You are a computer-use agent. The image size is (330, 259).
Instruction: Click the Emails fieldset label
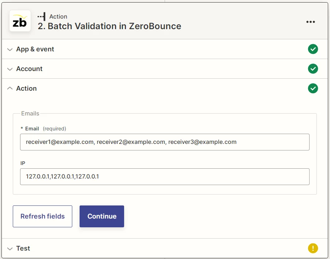click(29, 113)
